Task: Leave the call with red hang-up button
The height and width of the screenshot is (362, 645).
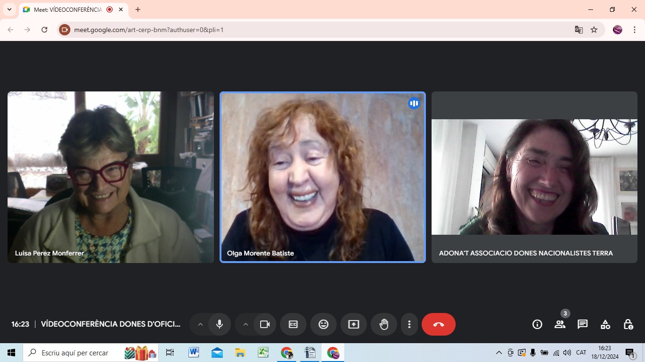Action: pos(439,324)
